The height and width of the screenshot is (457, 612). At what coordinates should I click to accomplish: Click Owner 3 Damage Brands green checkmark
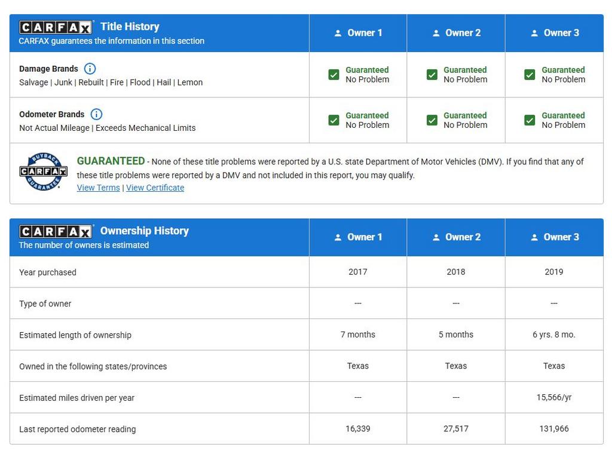(x=530, y=75)
